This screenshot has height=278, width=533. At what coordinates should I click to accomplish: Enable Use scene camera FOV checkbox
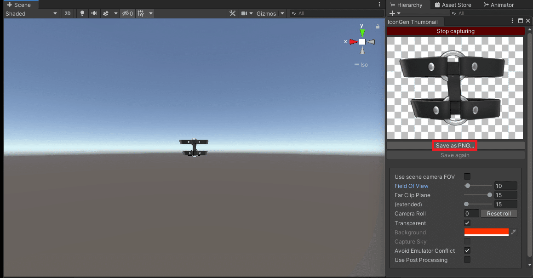pyautogui.click(x=467, y=176)
